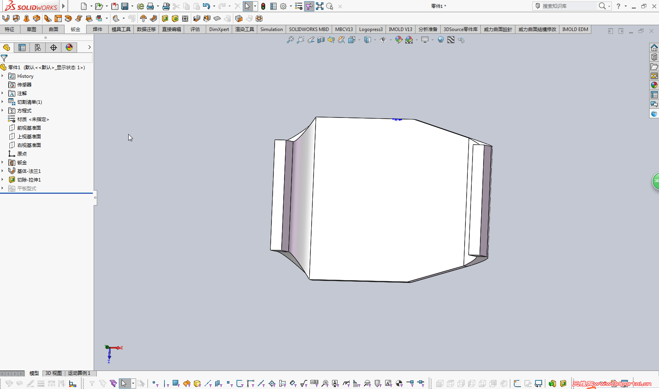The height and width of the screenshot is (389, 659).
Task: Open the Hide/Show Items dropdown arrow
Action: pyautogui.click(x=390, y=40)
